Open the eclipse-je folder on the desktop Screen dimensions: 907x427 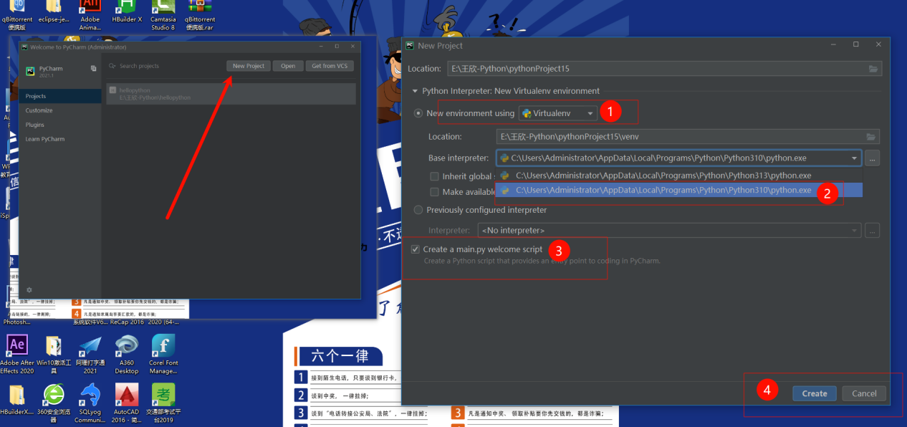click(x=53, y=13)
